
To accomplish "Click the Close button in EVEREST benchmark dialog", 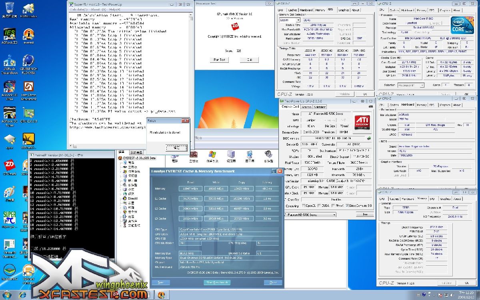I will (x=273, y=282).
